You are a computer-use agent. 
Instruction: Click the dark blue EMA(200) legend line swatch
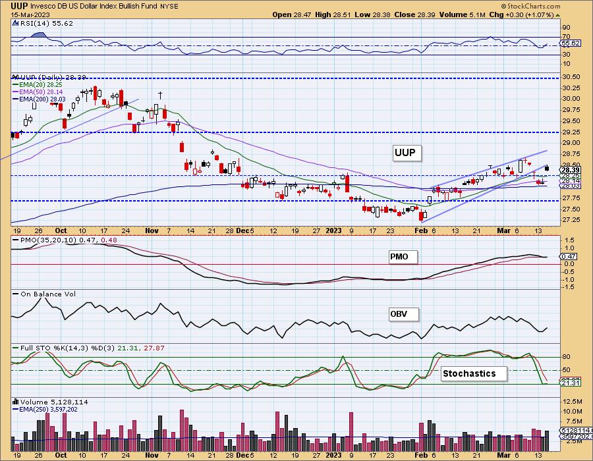pyautogui.click(x=16, y=99)
